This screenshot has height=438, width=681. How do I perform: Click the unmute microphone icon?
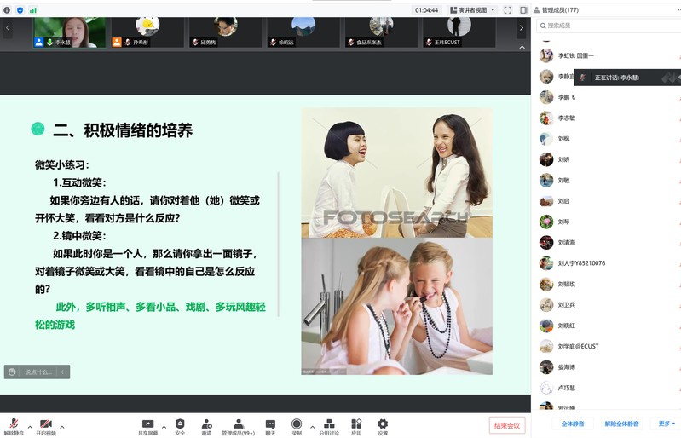point(14,424)
